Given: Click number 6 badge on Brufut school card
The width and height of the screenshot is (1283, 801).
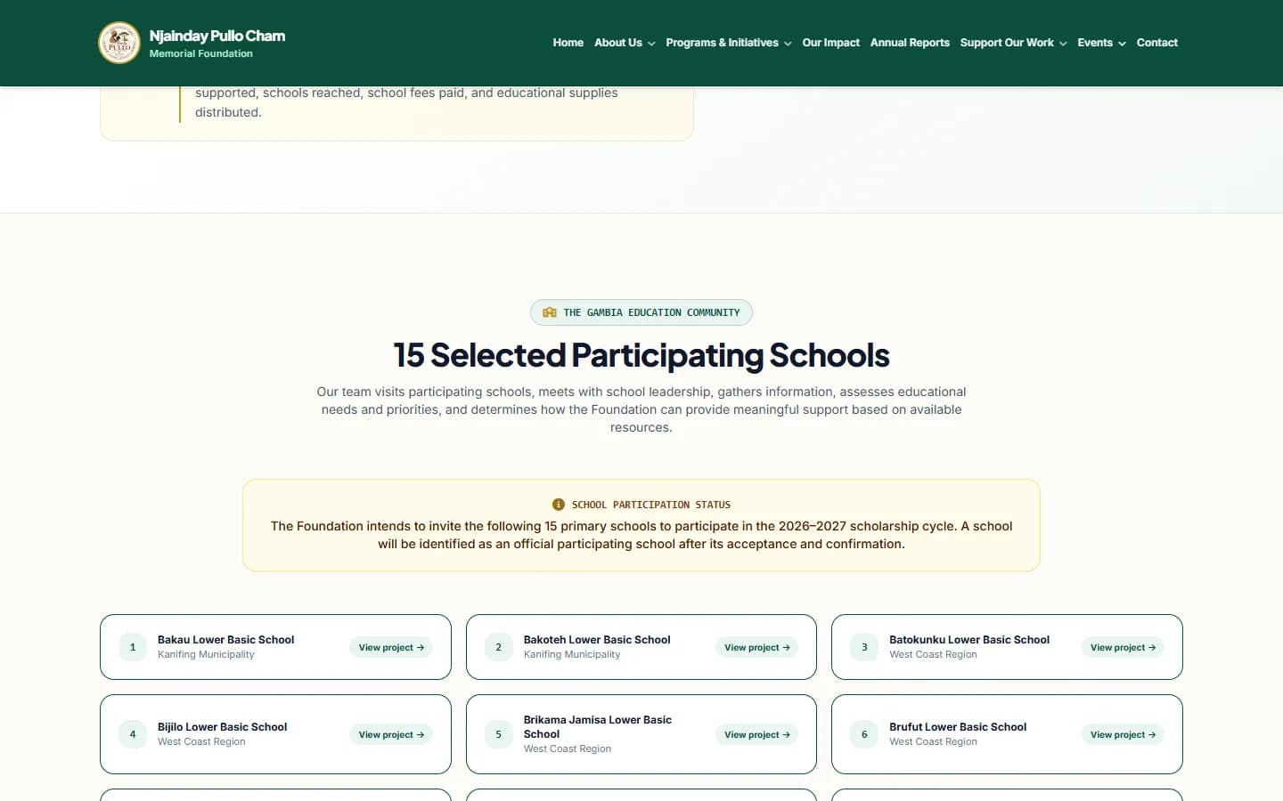Looking at the screenshot, I should click(864, 734).
